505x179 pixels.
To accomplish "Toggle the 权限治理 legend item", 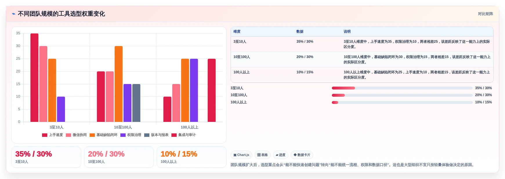I will click(x=131, y=135).
